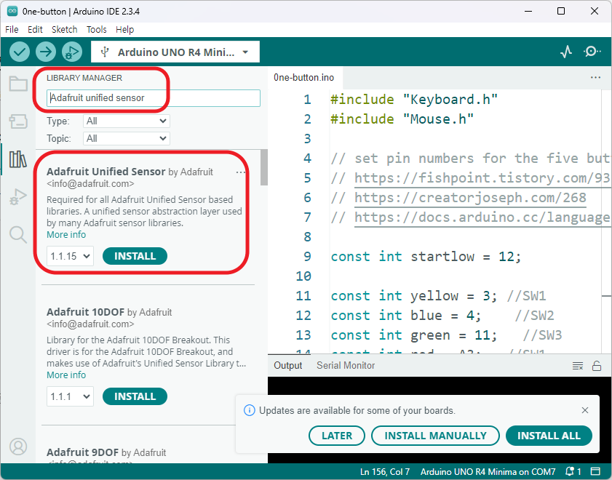Open Adafruit Unified Sensor options ellipsis

pyautogui.click(x=240, y=172)
